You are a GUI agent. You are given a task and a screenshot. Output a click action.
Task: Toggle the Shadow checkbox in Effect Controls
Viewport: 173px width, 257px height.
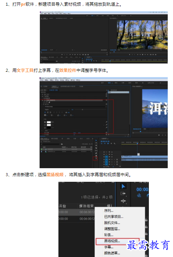pyautogui.click(x=45, y=127)
